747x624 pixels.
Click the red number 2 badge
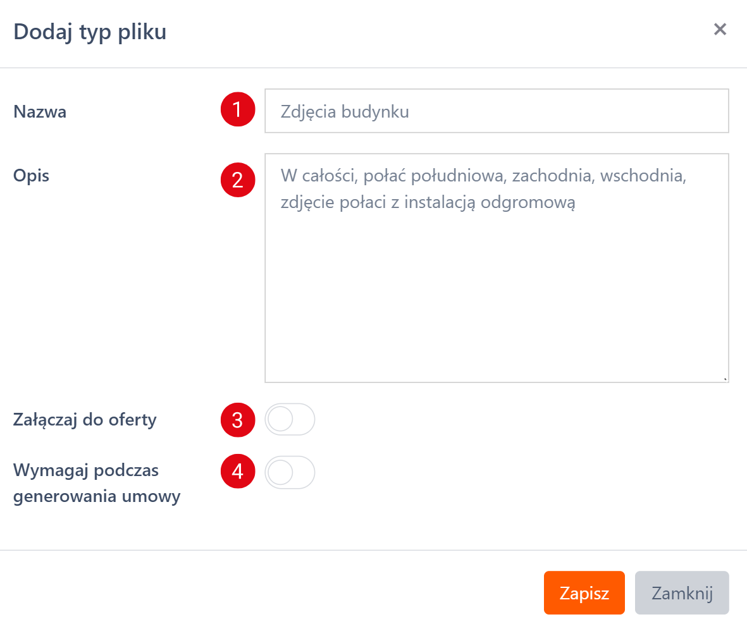point(237,180)
